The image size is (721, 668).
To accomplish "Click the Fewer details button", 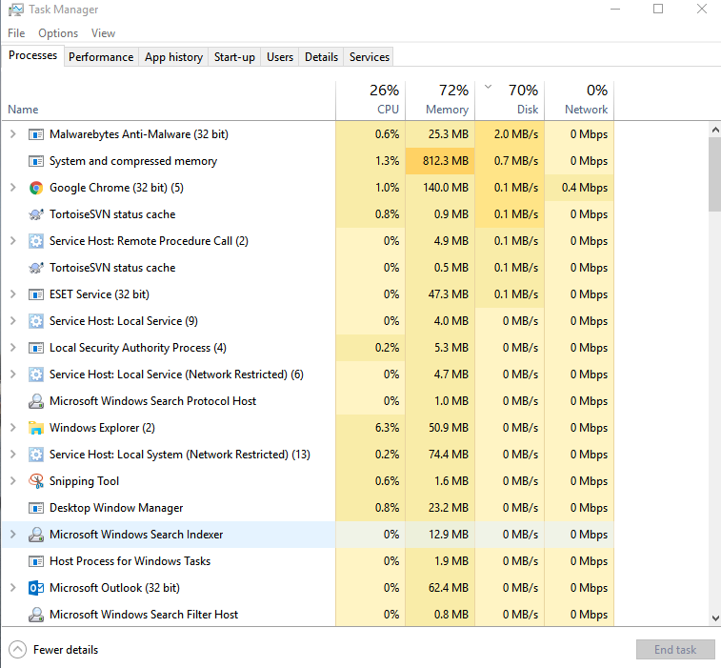I will click(x=53, y=650).
